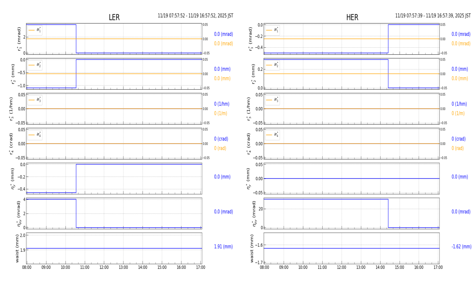Click the ∂r4* legend marker in HER plot

[x=269, y=135]
